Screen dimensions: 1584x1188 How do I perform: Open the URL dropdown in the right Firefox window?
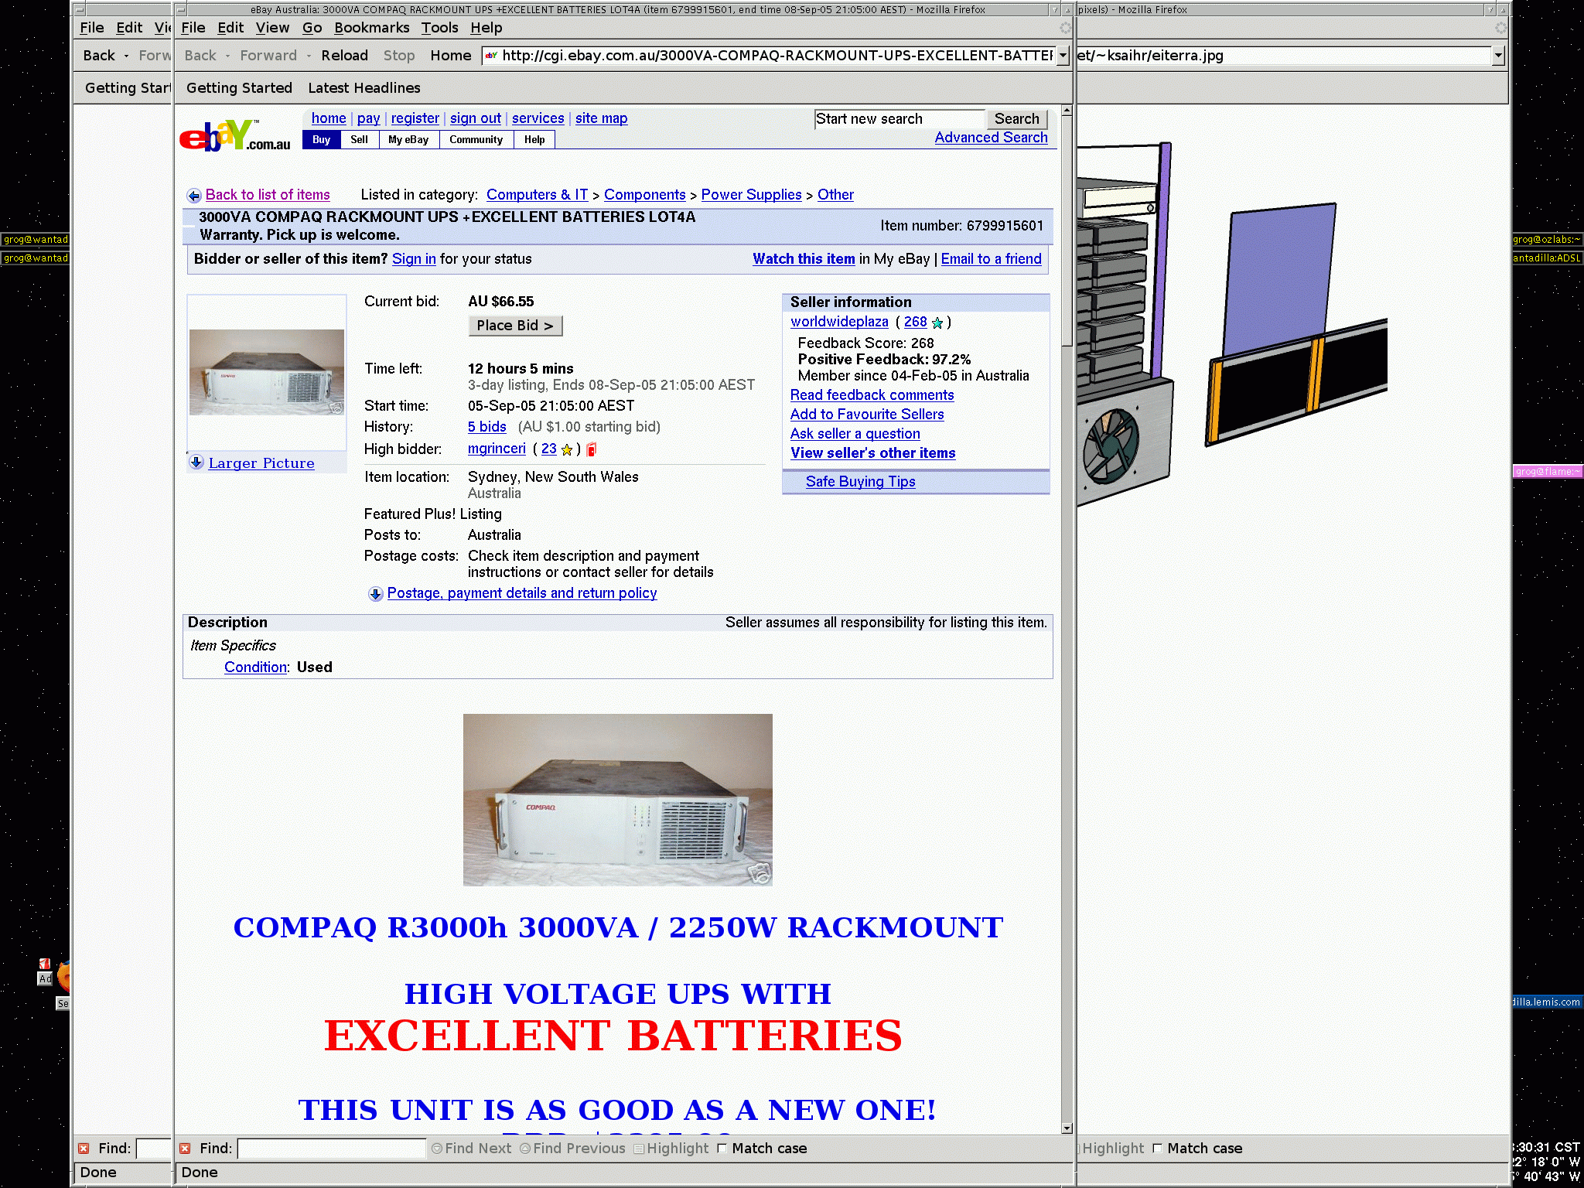click(x=1498, y=56)
